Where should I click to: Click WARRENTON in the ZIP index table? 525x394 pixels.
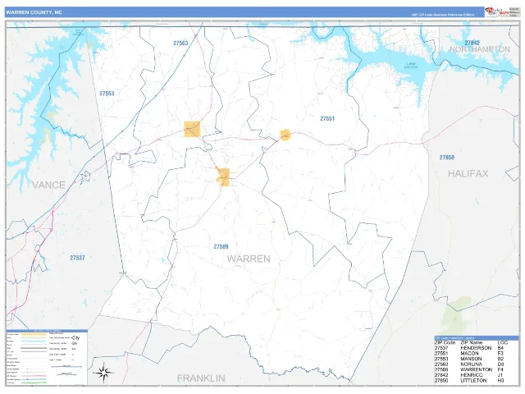click(476, 369)
